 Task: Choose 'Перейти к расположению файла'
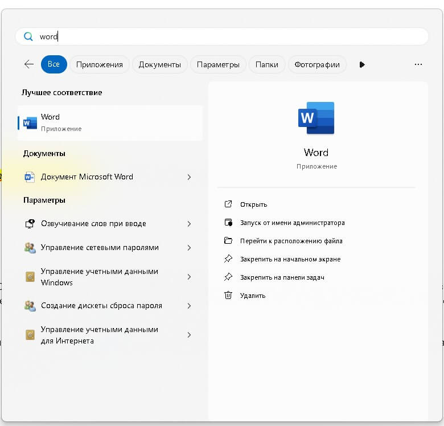291,241
